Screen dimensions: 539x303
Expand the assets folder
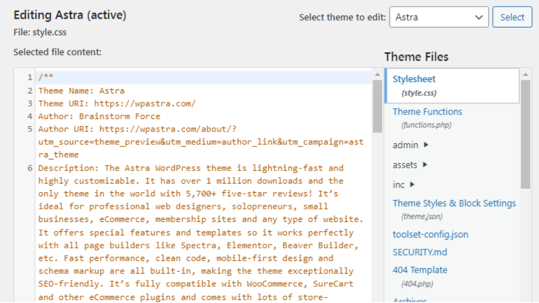pos(405,165)
